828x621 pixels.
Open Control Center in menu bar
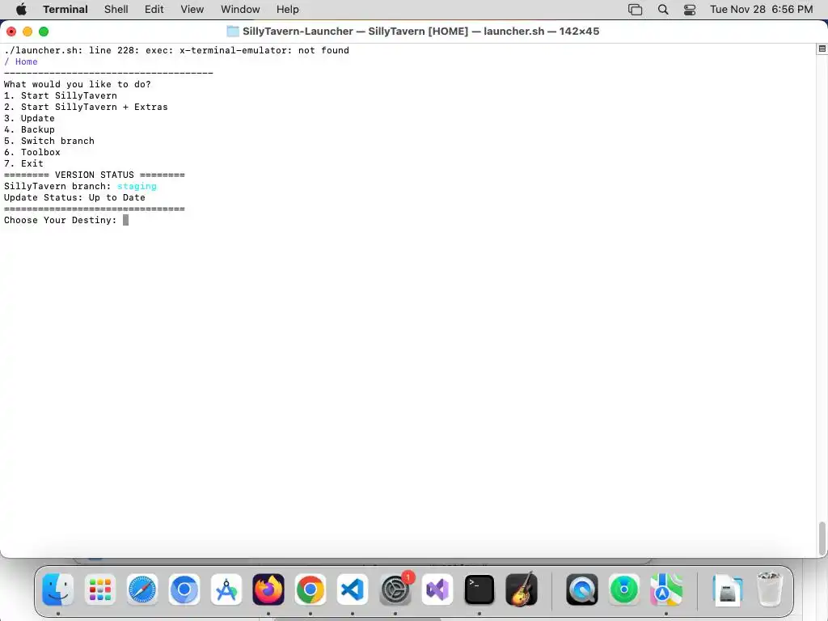(x=690, y=10)
